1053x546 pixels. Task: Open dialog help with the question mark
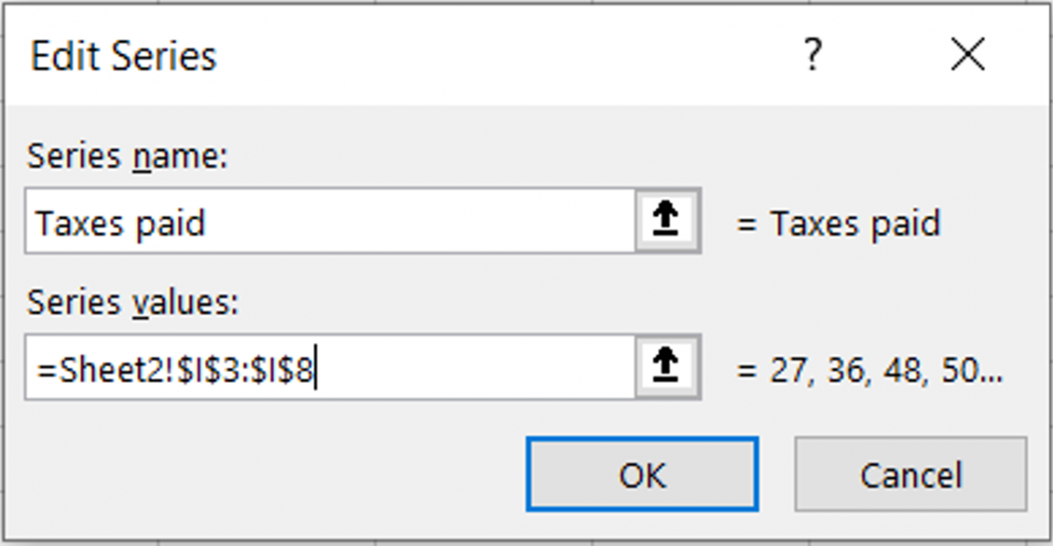(812, 56)
